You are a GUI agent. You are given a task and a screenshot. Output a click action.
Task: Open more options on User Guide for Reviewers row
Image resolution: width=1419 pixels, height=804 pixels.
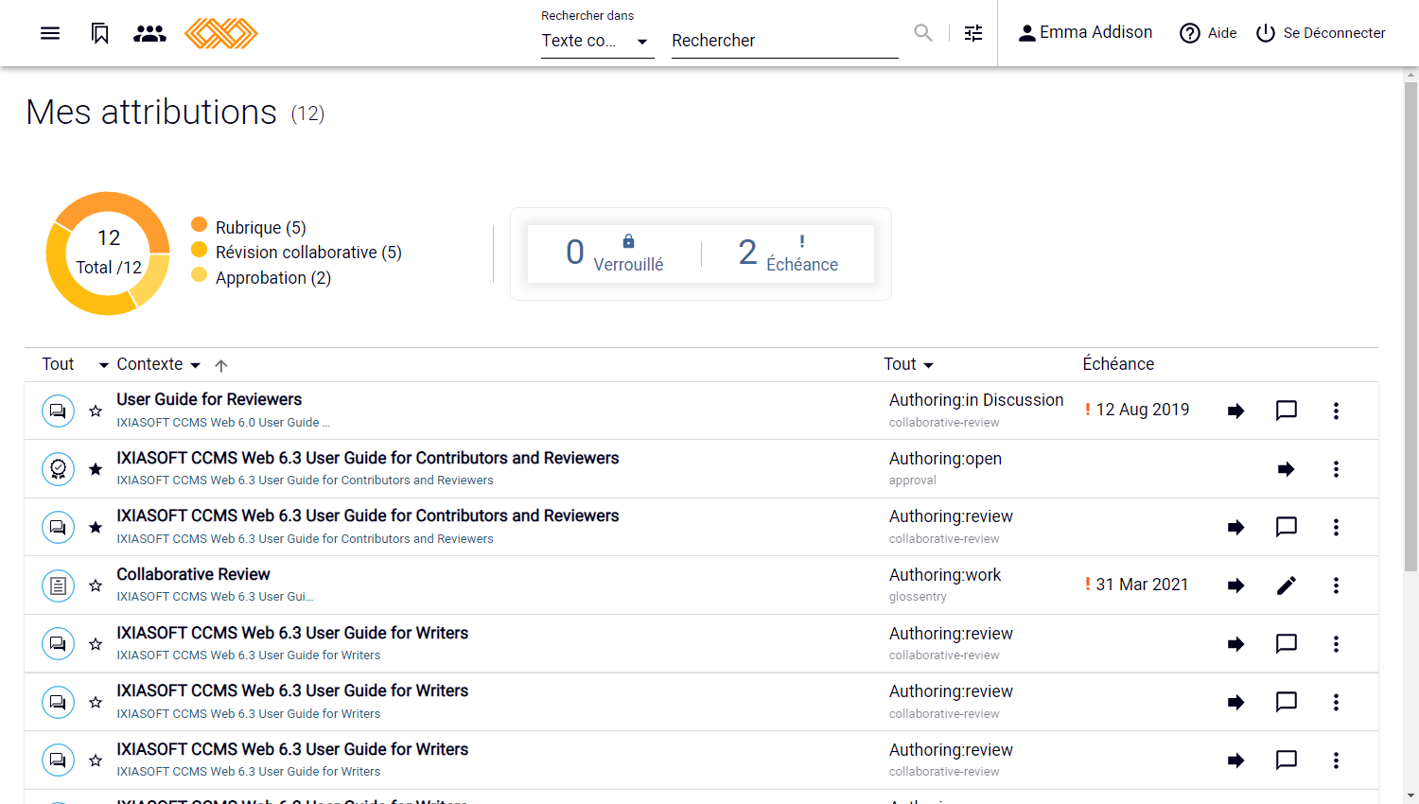click(x=1336, y=411)
